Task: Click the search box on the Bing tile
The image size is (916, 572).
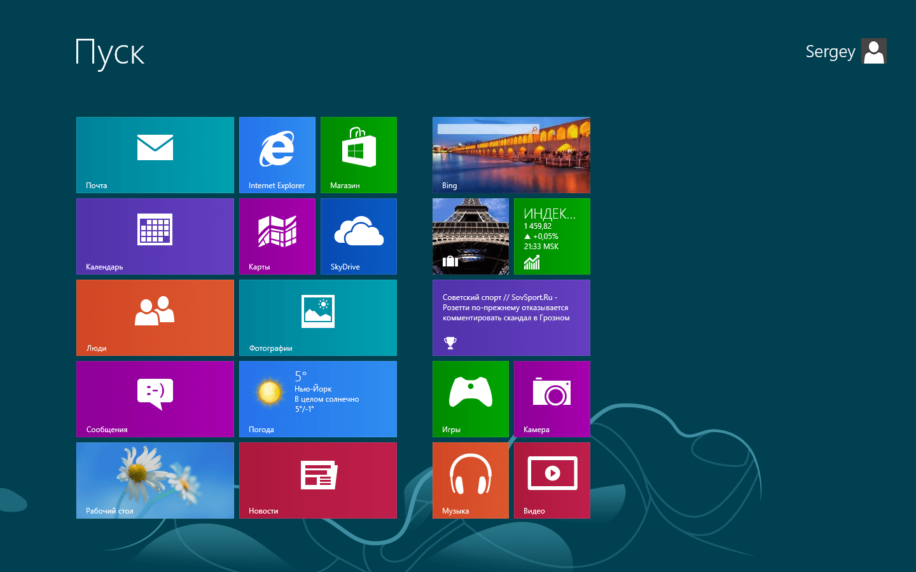Action: click(489, 129)
